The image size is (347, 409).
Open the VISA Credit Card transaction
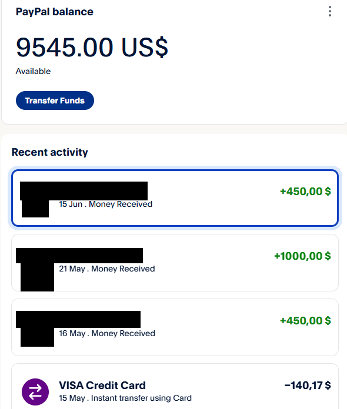175,387
